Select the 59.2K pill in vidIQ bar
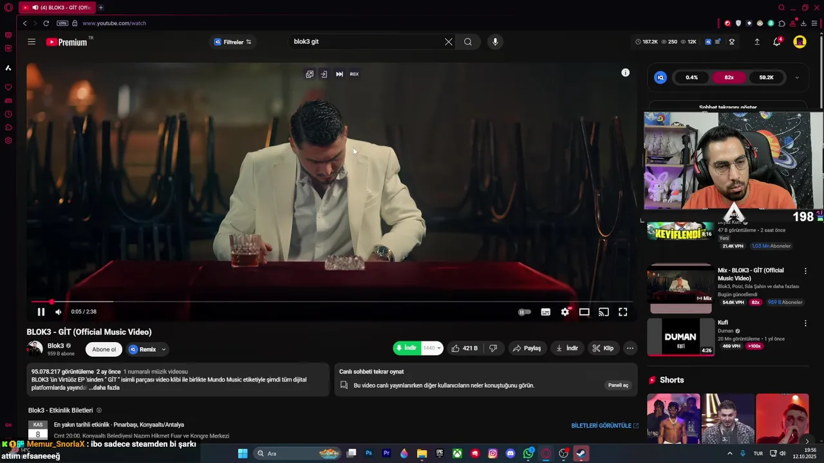The height and width of the screenshot is (463, 824). 766,77
